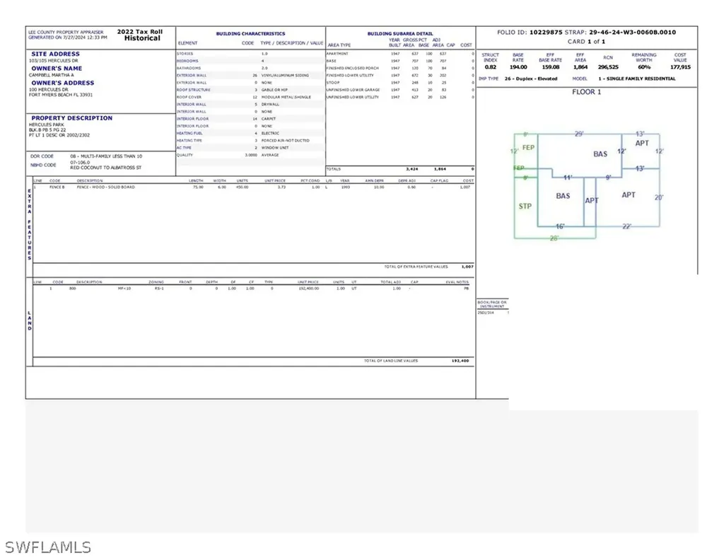Image resolution: width=724 pixels, height=558 pixels.
Task: Click the total of land line values
Action: click(460, 361)
